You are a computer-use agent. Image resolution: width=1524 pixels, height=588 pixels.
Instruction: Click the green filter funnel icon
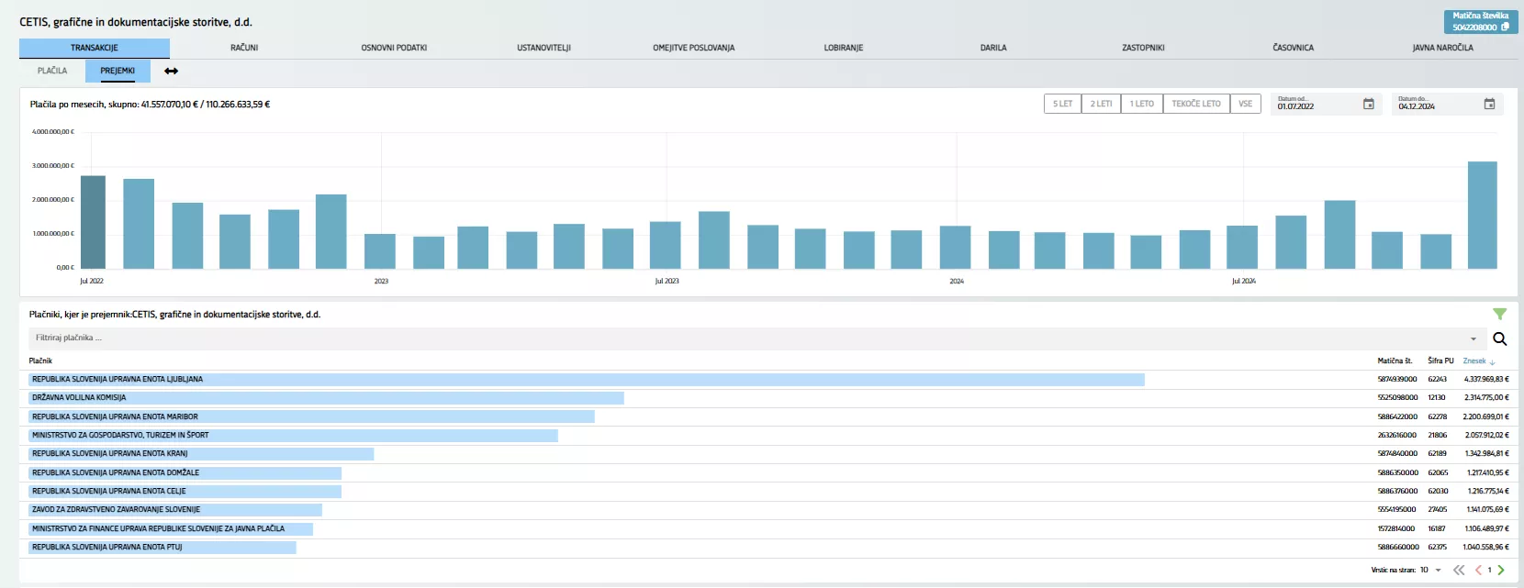point(1499,314)
